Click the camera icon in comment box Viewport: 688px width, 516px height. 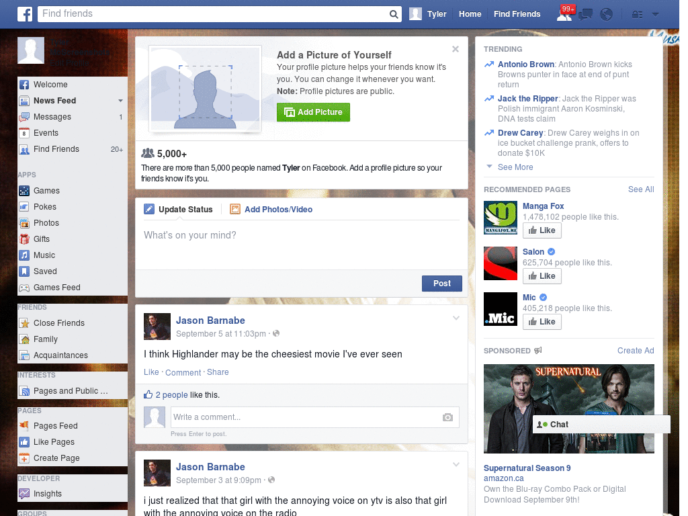[447, 417]
